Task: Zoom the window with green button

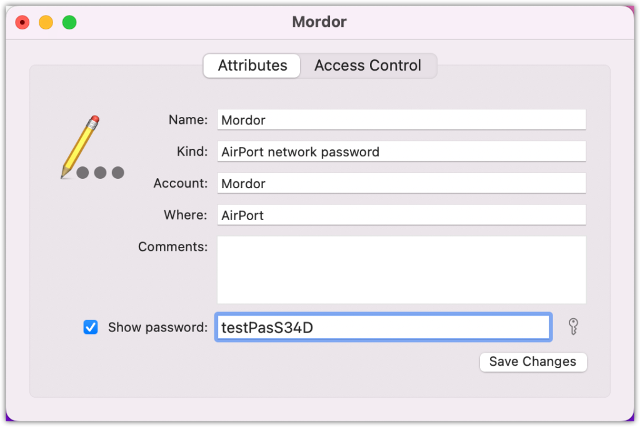Action: tap(69, 22)
